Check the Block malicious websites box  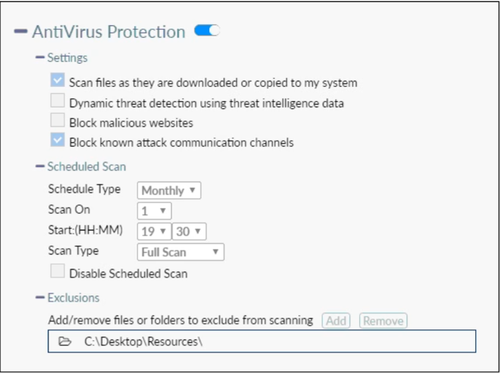tap(58, 121)
